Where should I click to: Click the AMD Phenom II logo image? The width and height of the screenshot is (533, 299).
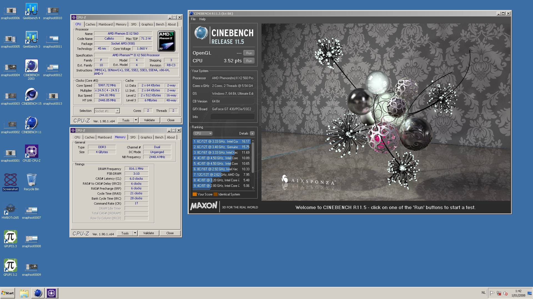167,41
